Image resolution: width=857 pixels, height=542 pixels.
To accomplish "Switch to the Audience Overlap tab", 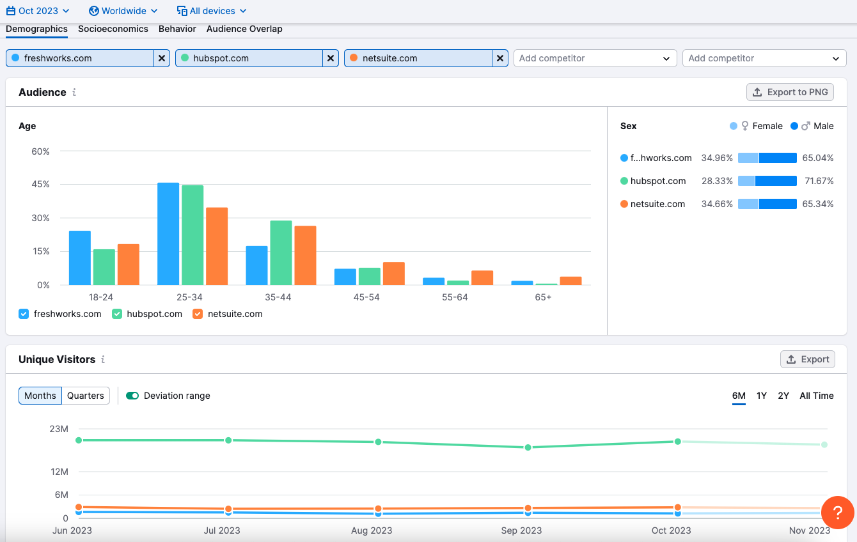I will pyautogui.click(x=244, y=29).
